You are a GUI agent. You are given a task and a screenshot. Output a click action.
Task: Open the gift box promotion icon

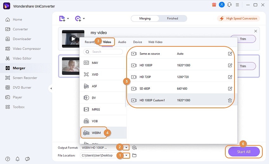[x=214, y=5]
